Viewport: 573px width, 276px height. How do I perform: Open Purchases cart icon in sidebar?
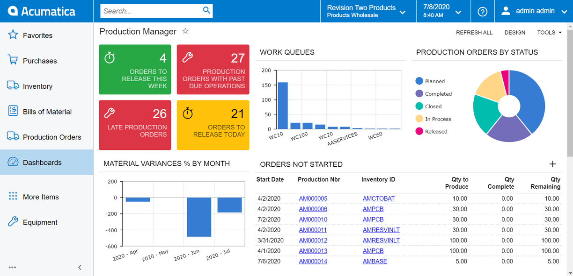[13, 60]
